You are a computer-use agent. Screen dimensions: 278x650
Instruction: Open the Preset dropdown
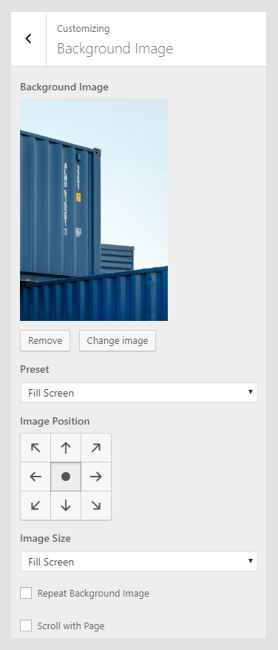click(139, 392)
